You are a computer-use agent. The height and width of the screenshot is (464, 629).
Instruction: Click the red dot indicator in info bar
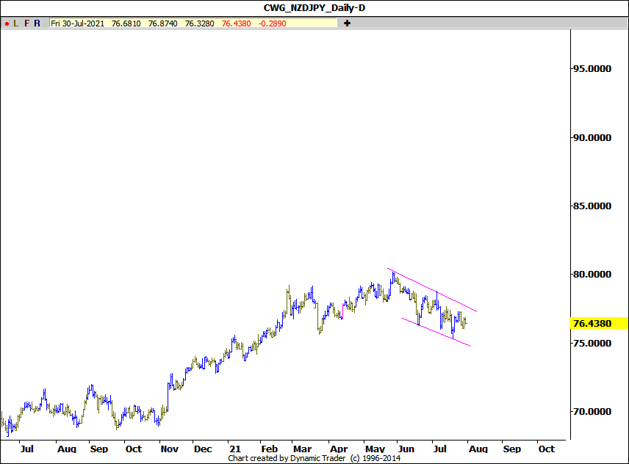(7, 23)
